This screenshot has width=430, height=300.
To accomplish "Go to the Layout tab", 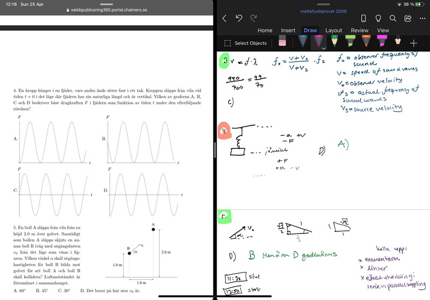I will tap(334, 31).
